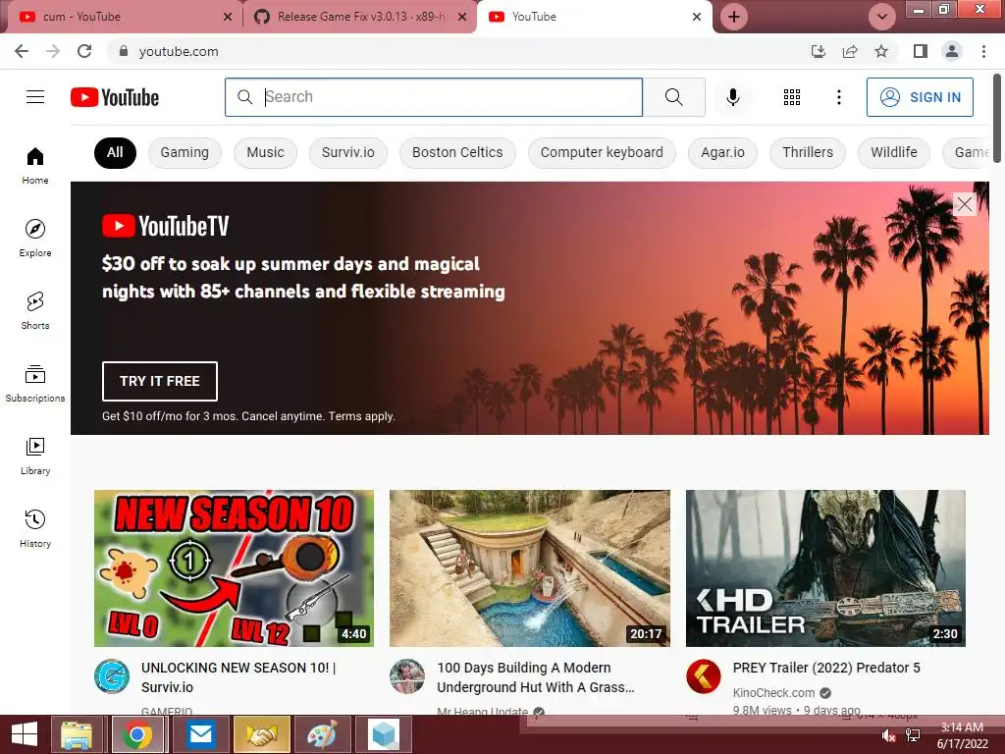This screenshot has width=1005, height=754.
Task: Open Subscriptions in the sidebar
Action: (35, 383)
